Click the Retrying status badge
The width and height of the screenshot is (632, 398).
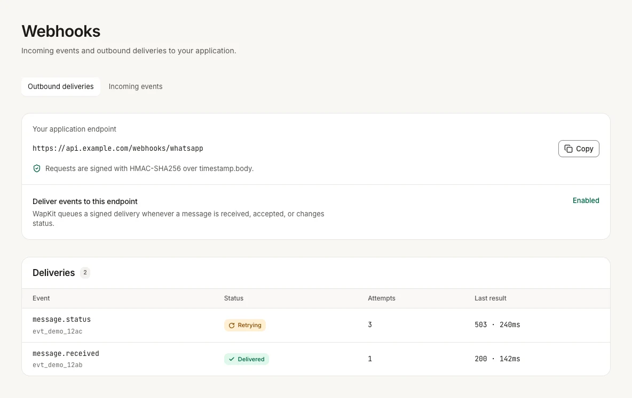click(x=244, y=325)
